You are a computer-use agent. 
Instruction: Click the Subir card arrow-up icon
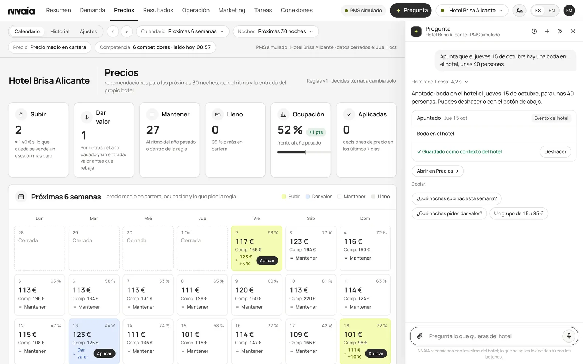coord(21,114)
